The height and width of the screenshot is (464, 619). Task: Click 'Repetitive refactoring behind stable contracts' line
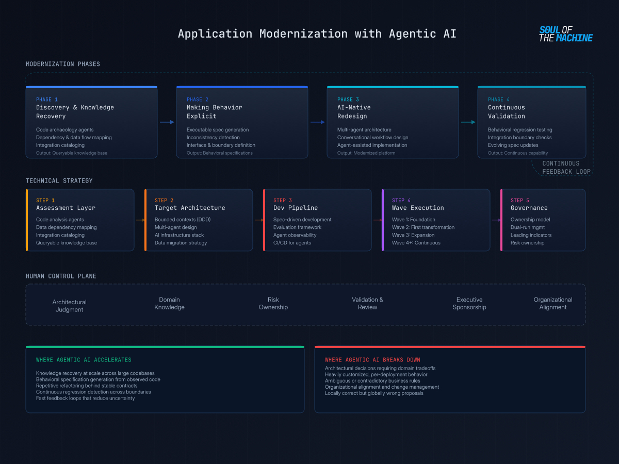(87, 386)
